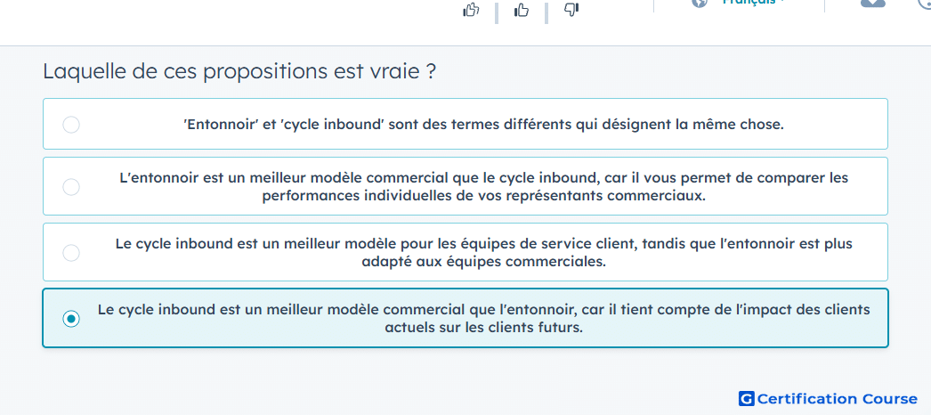The height and width of the screenshot is (415, 931).
Task: Click the globe language icon
Action: click(700, 3)
